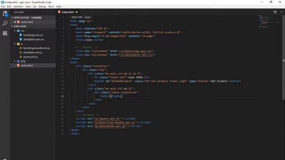285x160 pixels.
Task: Open the Go menu
Action: (35, 7)
